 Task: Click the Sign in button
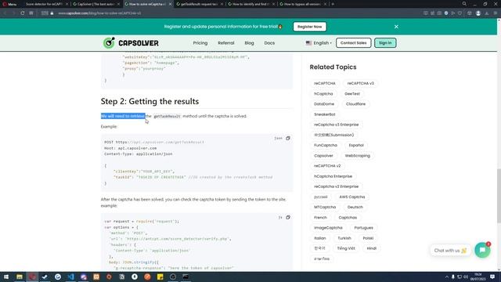tap(385, 43)
